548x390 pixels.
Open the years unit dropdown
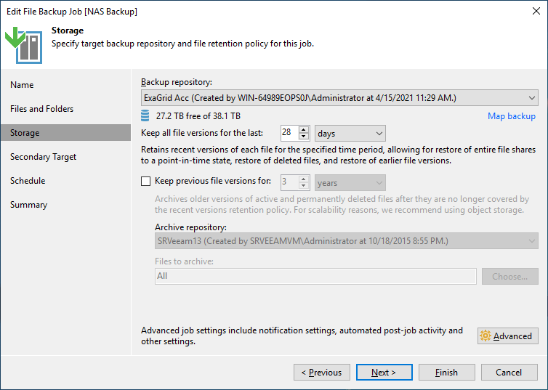click(350, 182)
